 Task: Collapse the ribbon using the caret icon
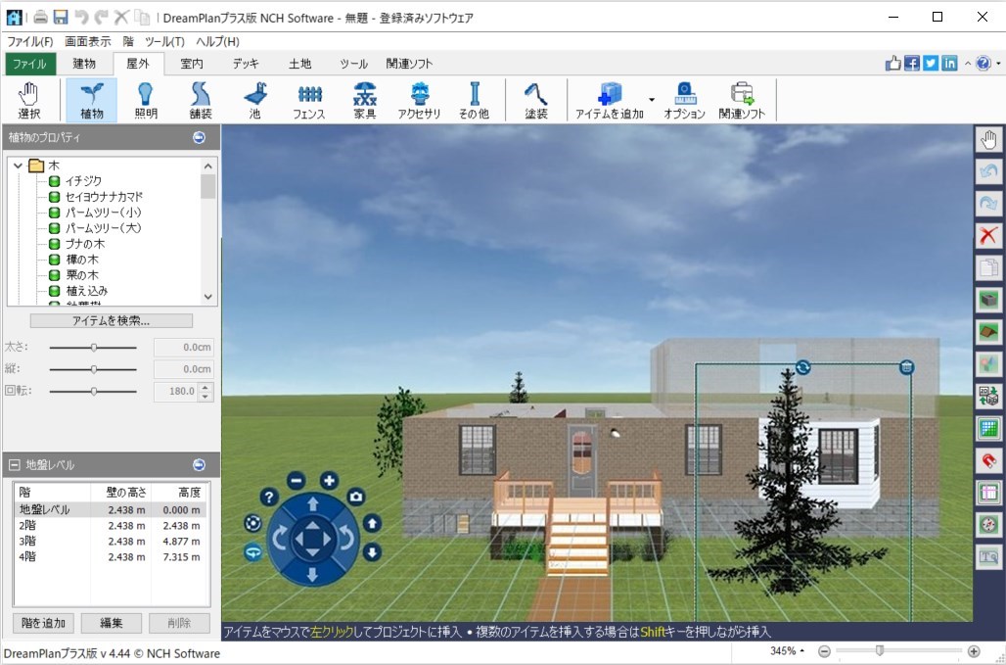(968, 64)
